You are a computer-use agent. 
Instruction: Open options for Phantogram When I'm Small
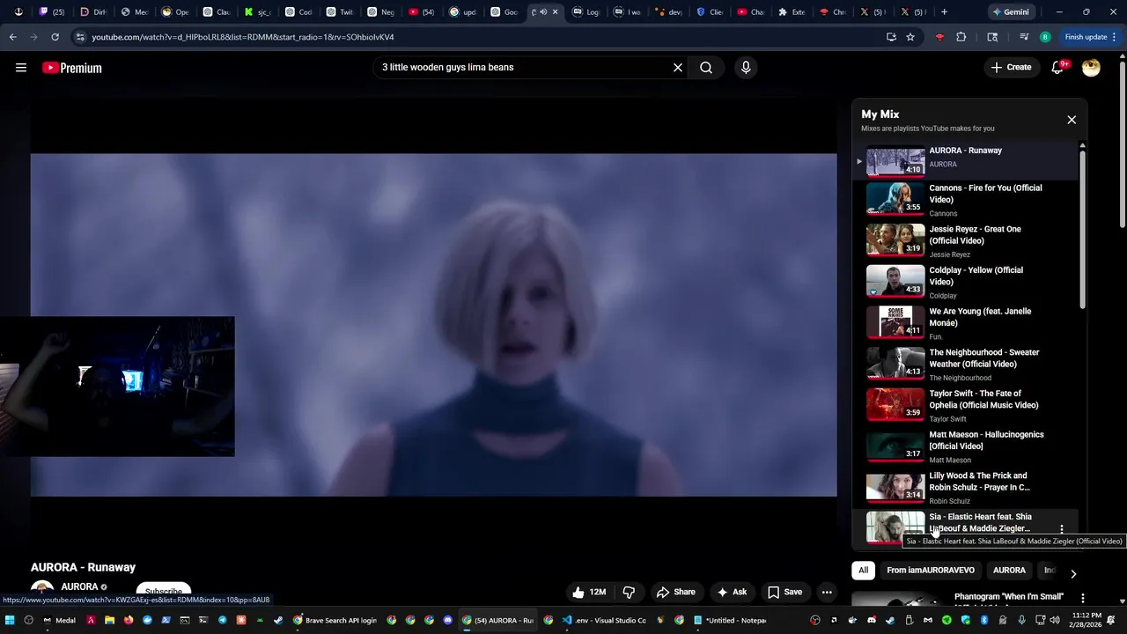(1083, 598)
